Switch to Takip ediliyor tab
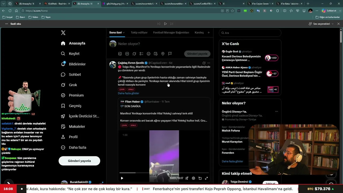This screenshot has width=343, height=193. [139, 33]
